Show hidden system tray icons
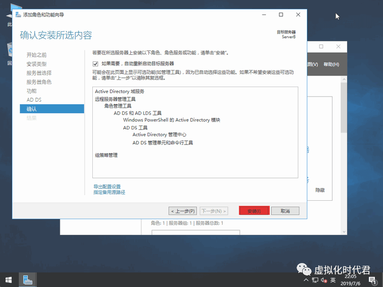 click(306, 280)
